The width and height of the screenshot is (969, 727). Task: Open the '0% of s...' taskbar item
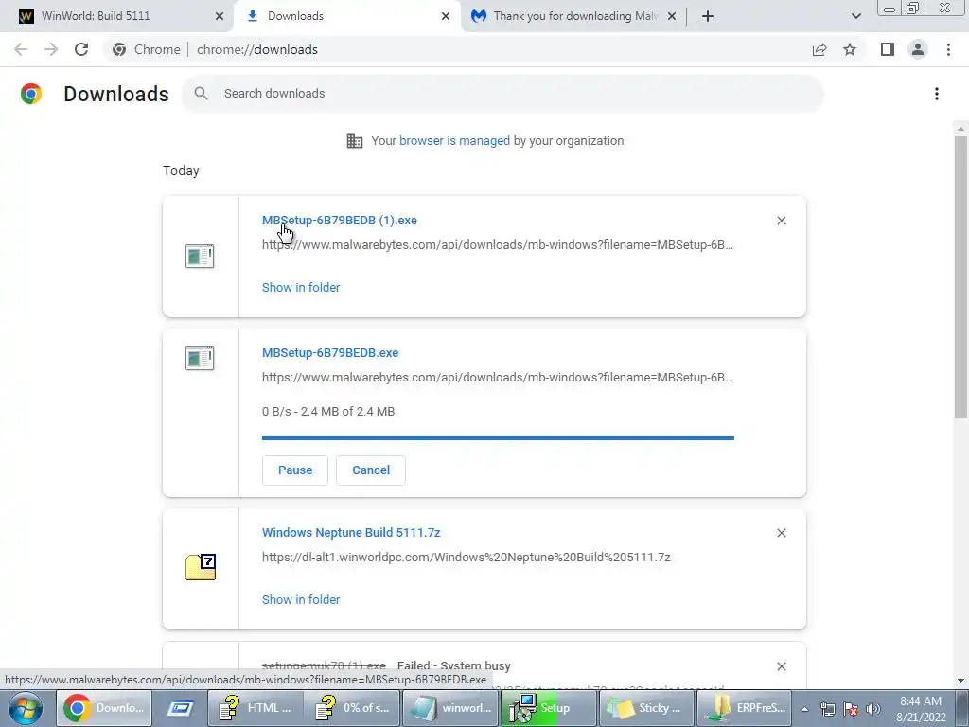pyautogui.click(x=352, y=708)
